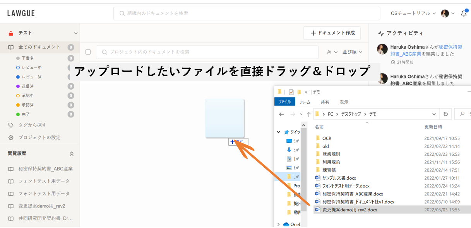Switch to the Home tab in Explorer
This screenshot has width=471, height=228.
305,102
